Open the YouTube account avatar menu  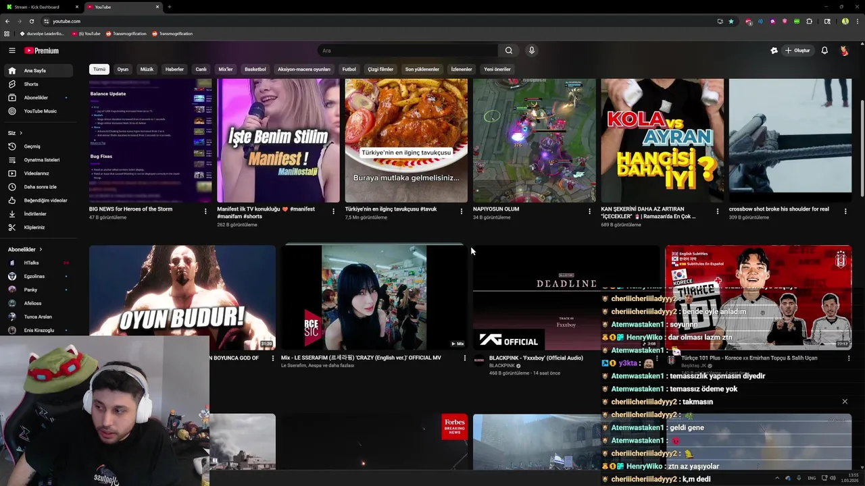(x=844, y=51)
